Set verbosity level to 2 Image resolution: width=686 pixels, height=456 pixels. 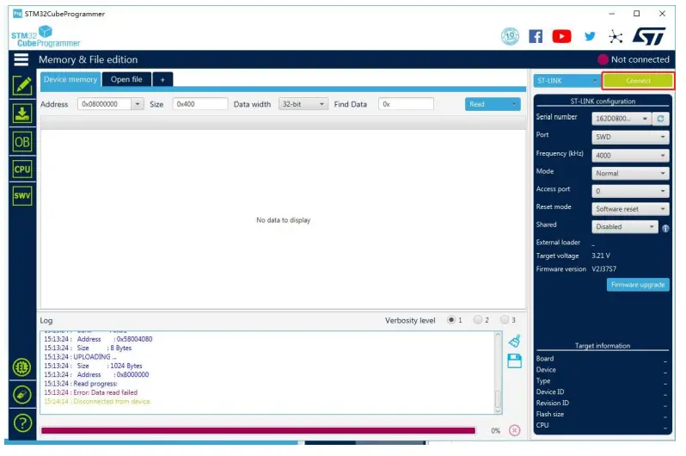tap(478, 320)
